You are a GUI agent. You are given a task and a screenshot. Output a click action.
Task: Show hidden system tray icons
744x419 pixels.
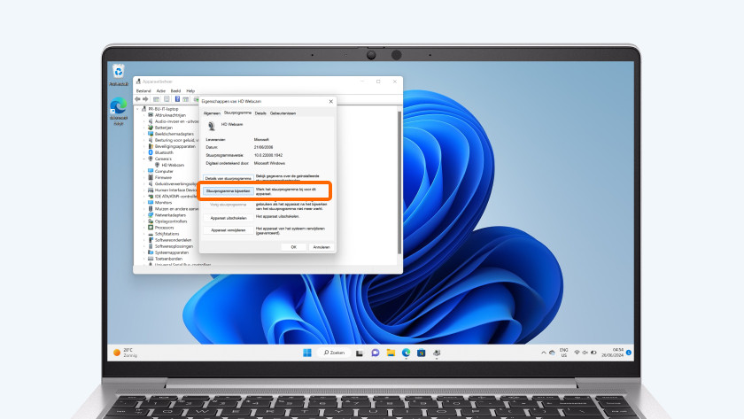[x=542, y=352]
